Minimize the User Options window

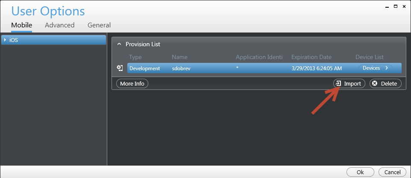tap(388, 6)
